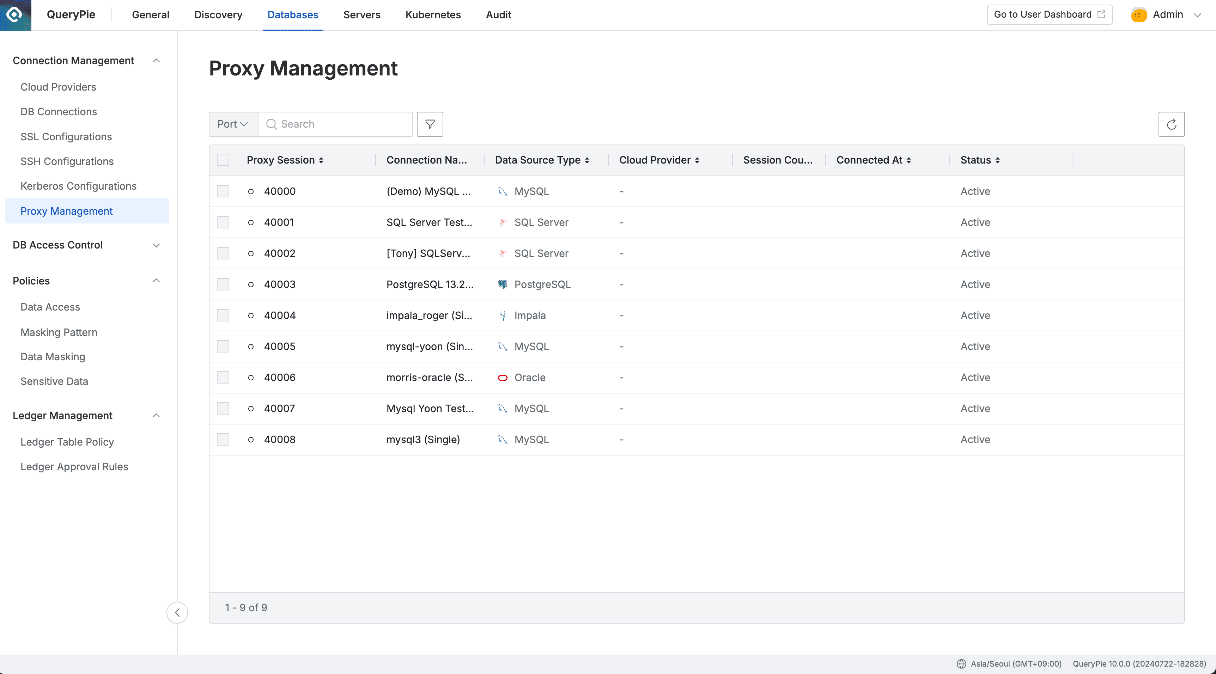1216x674 pixels.
Task: Expand the DB Access Control section
Action: 156,245
